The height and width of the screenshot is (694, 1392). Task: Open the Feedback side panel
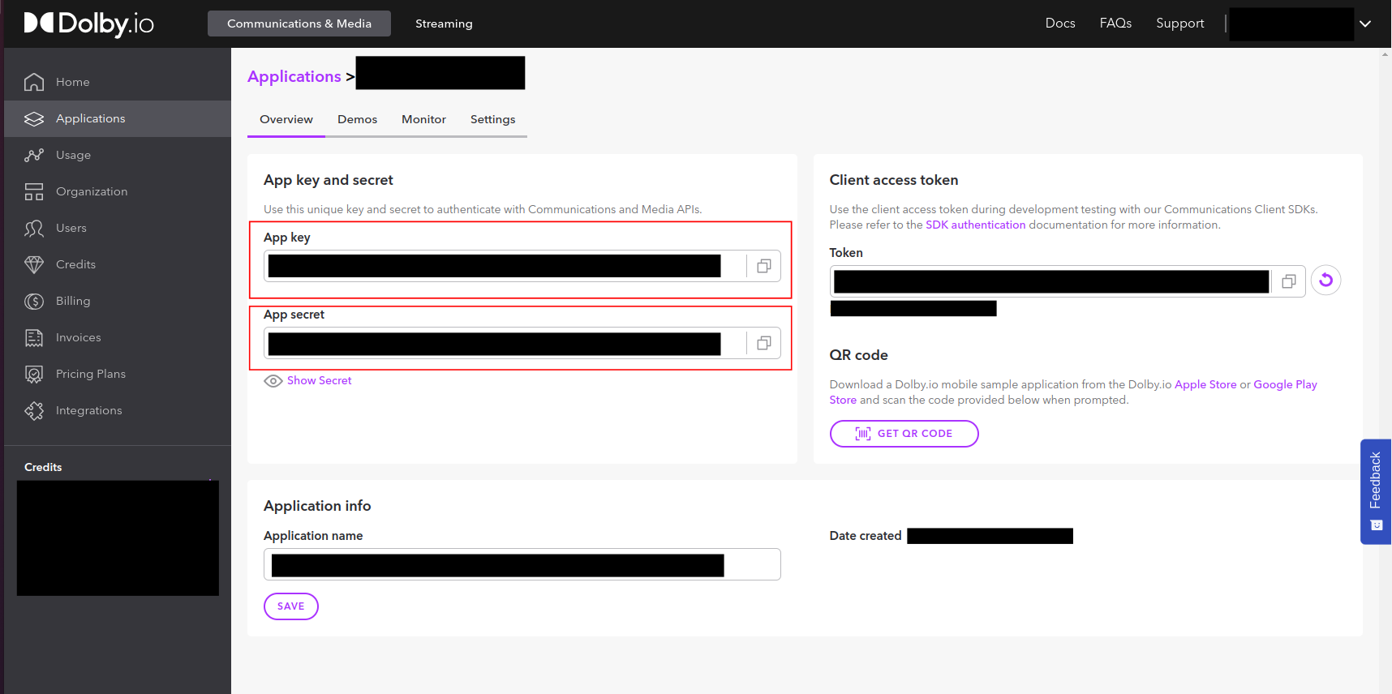pos(1375,491)
